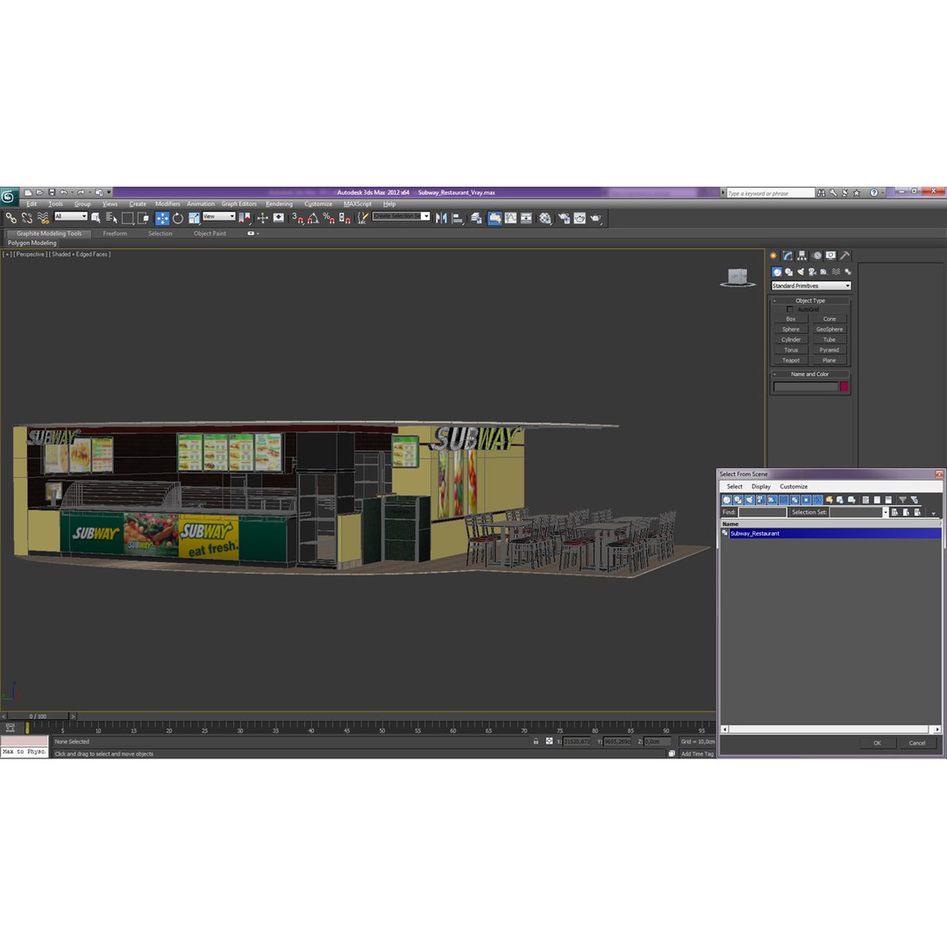This screenshot has width=947, height=947.
Task: Open the Quick Access toolbar customize arrow
Action: coord(109,193)
